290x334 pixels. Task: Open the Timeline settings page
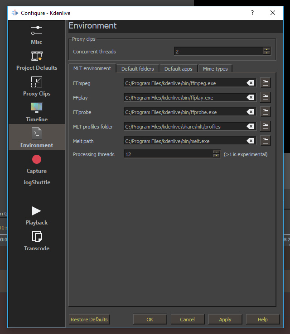[x=36, y=113]
